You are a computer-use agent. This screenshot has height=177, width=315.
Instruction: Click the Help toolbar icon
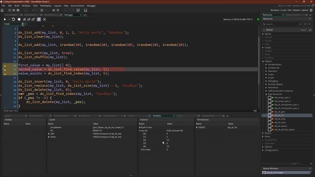click(x=58, y=10)
